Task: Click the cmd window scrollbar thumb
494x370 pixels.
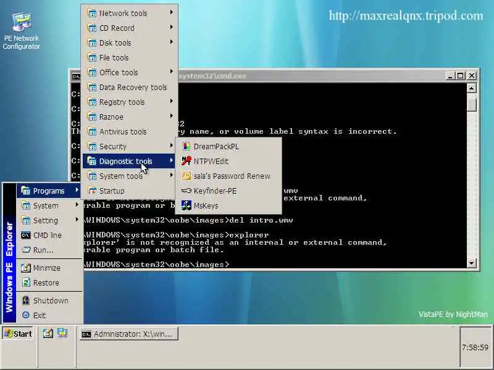Action: pyautogui.click(x=471, y=104)
